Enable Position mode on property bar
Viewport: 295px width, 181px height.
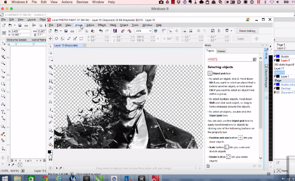pyautogui.click(x=50, y=38)
